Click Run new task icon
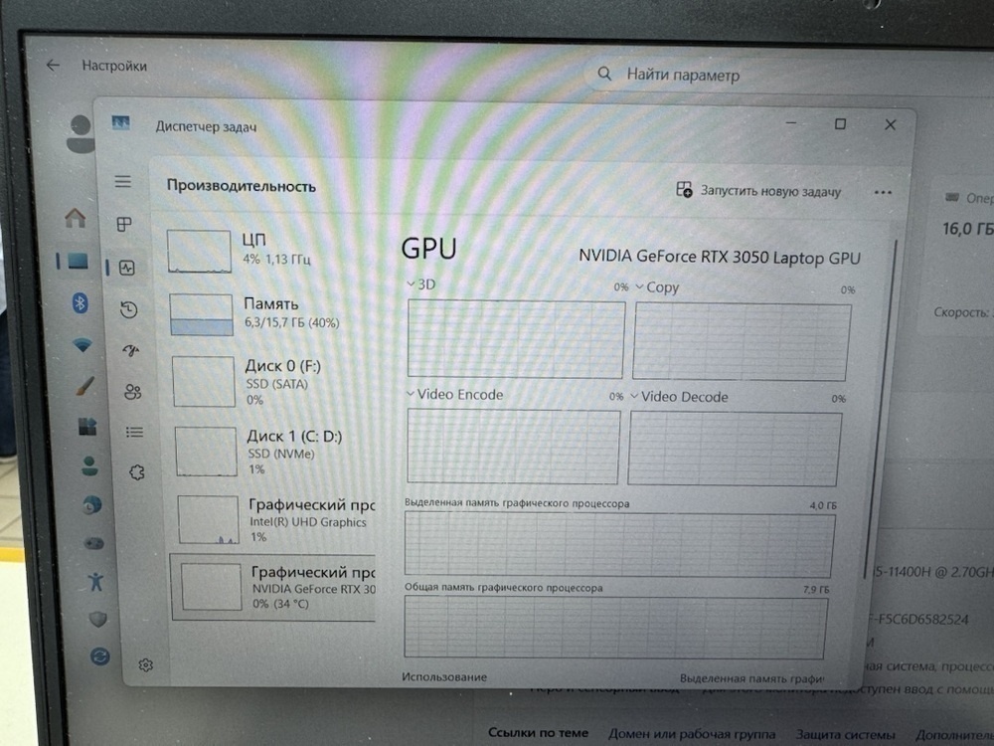The image size is (994, 746). 684,189
